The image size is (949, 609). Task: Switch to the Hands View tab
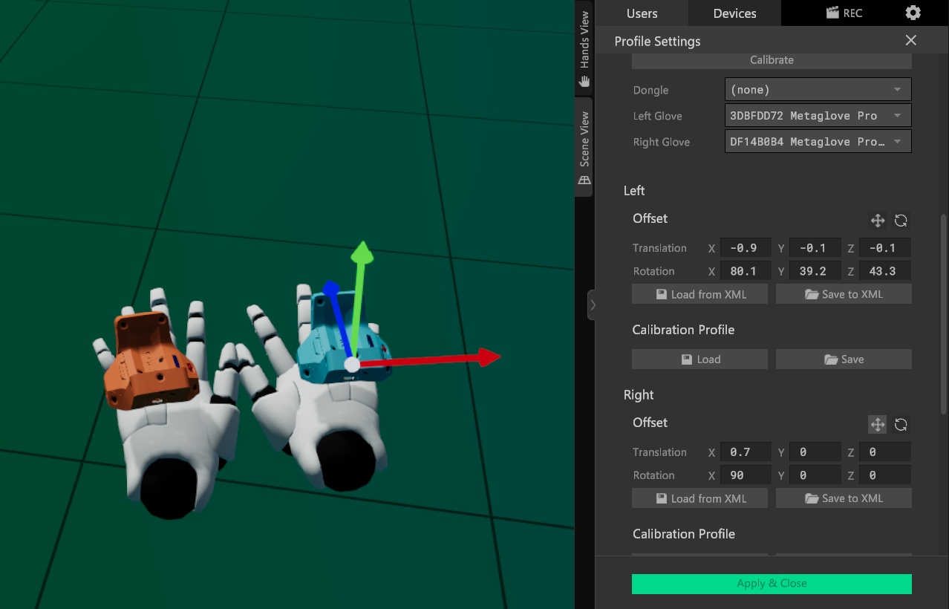tap(584, 48)
